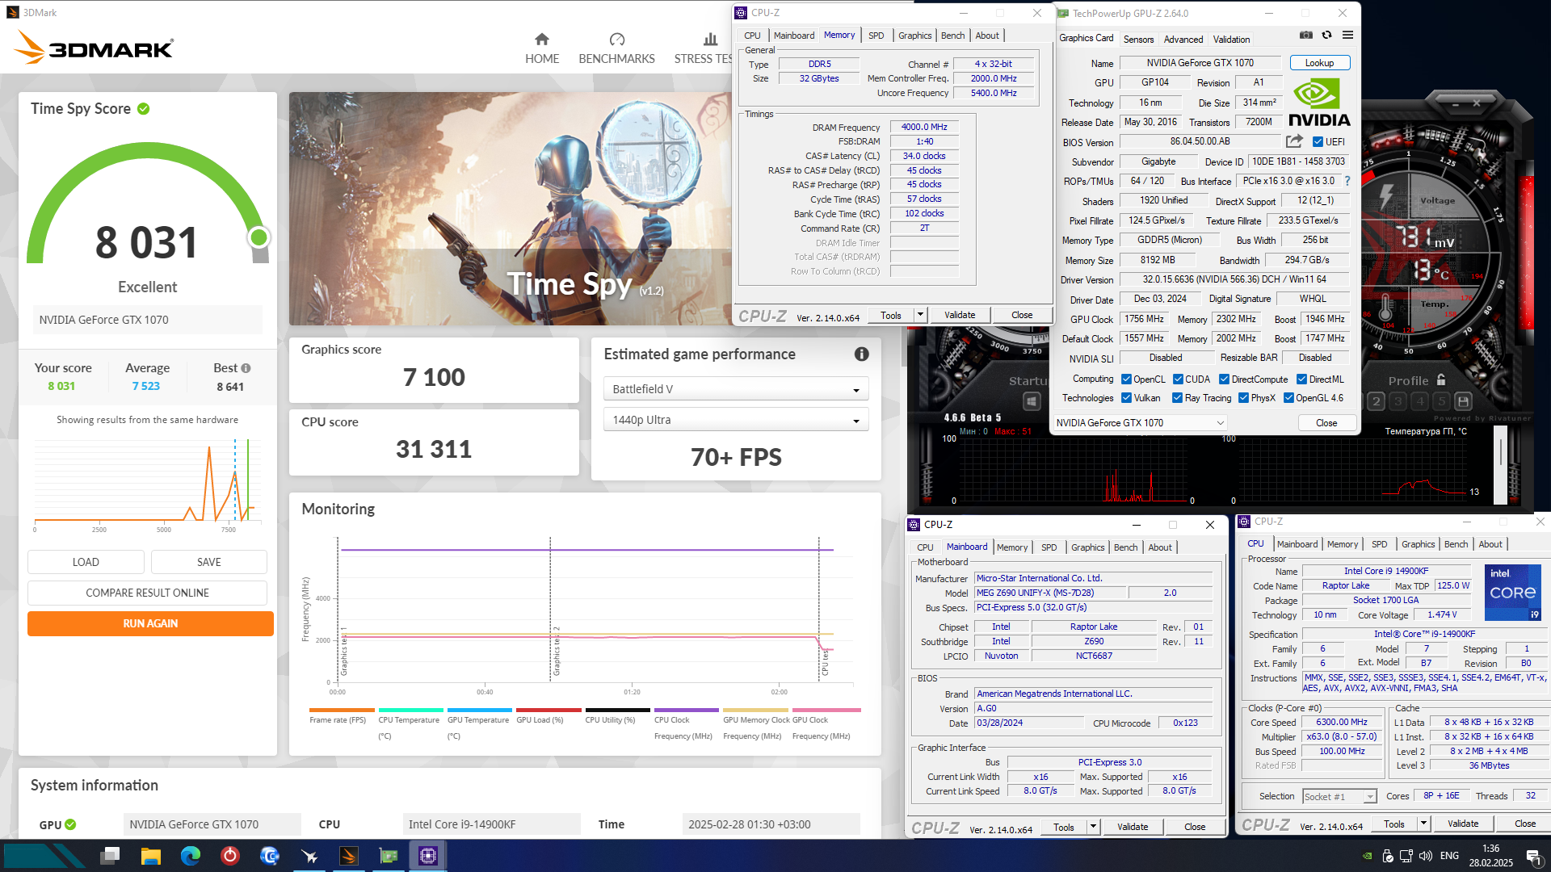Take a GPU-Z screenshot with the camera icon
This screenshot has height=872, width=1551.
[x=1305, y=36]
